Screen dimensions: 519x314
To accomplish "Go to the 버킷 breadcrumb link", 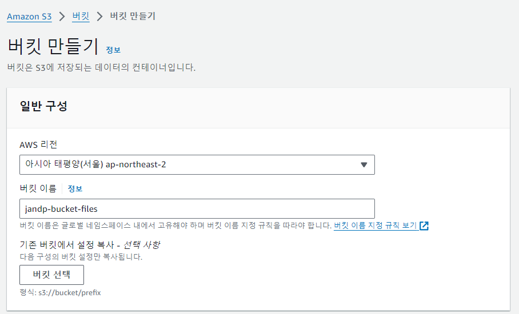I will point(81,16).
